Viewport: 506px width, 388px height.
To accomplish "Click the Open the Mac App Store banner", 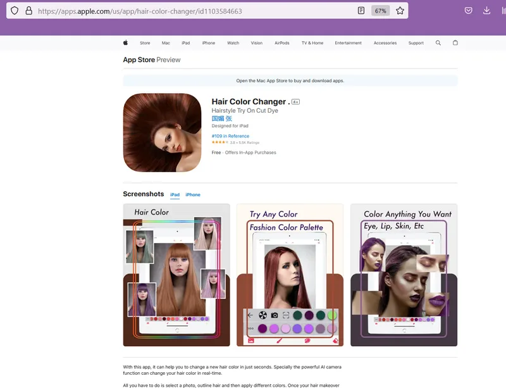I will coord(290,81).
